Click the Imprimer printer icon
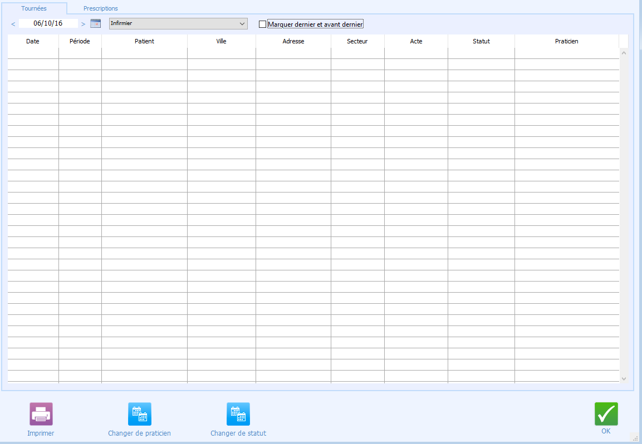The image size is (642, 444). point(41,414)
